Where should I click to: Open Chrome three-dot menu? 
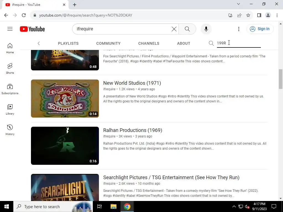277,15
